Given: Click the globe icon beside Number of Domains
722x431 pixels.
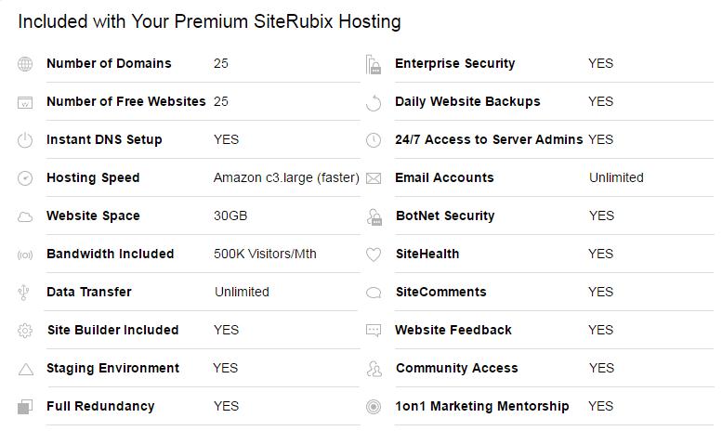Looking at the screenshot, I should coord(25,64).
